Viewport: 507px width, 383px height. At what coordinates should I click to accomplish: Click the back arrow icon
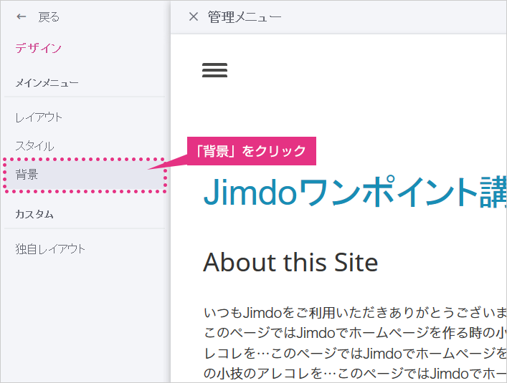coord(22,16)
